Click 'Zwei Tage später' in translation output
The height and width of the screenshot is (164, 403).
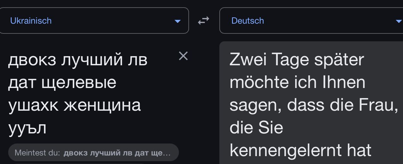point(296,60)
